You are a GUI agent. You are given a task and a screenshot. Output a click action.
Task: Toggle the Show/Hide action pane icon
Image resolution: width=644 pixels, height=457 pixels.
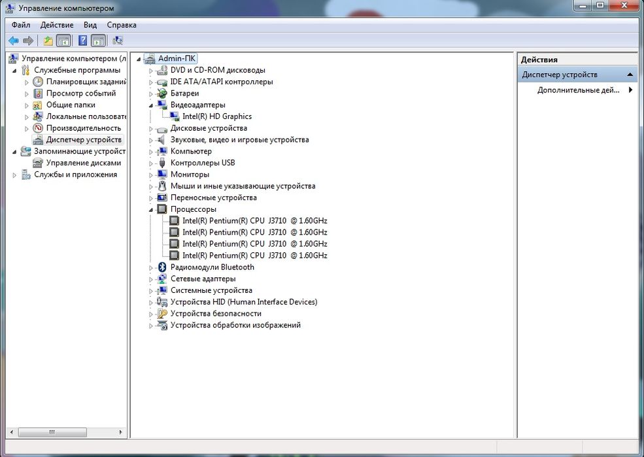(99, 41)
